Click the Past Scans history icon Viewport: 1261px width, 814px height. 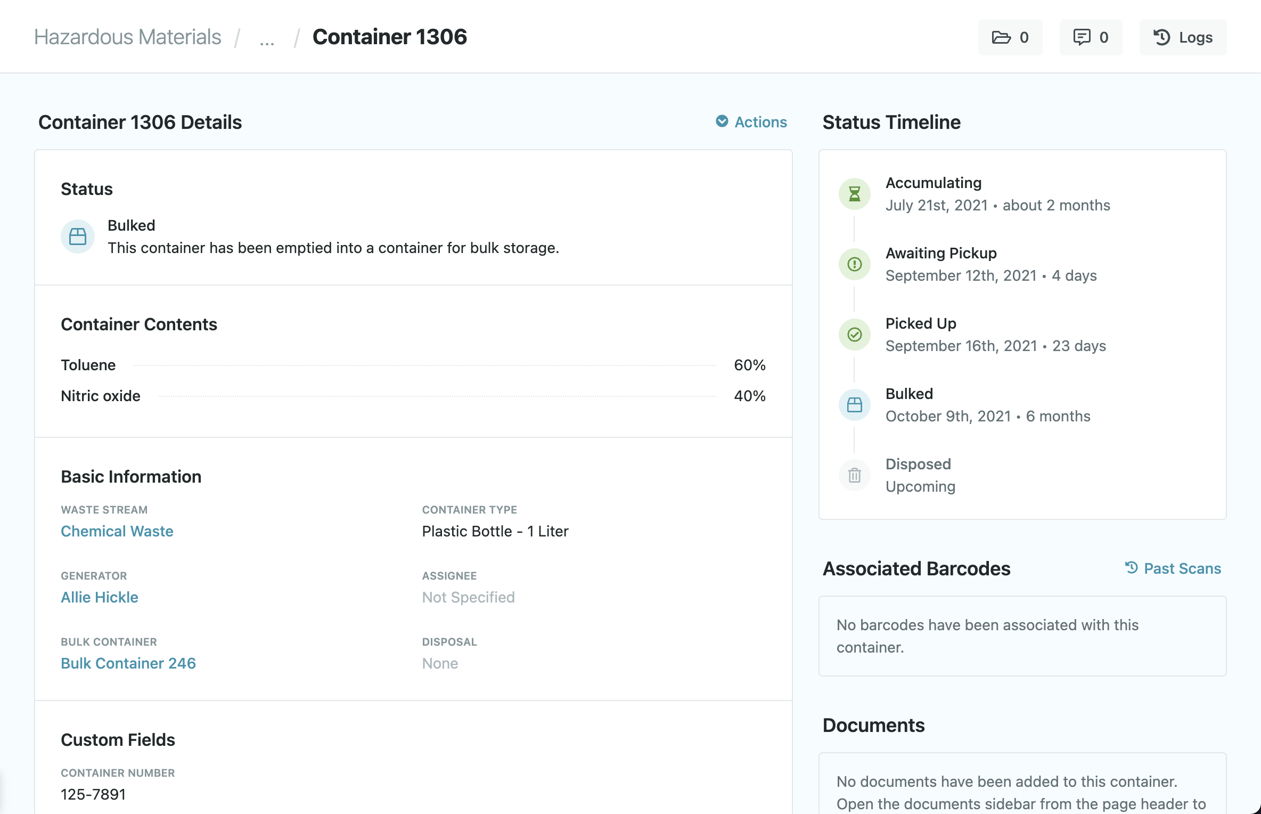[1131, 568]
